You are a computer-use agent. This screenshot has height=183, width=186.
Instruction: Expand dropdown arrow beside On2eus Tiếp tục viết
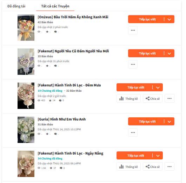click(x=170, y=19)
